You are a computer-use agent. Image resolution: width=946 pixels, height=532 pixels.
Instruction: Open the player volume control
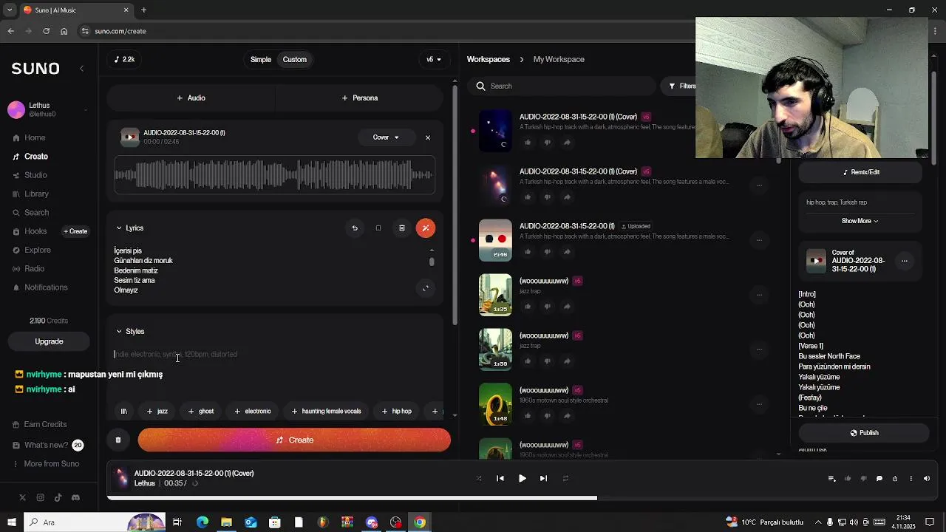pos(927,479)
